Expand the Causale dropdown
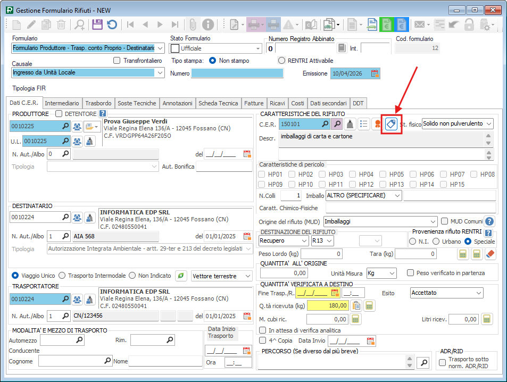507x382 pixels. [x=160, y=73]
